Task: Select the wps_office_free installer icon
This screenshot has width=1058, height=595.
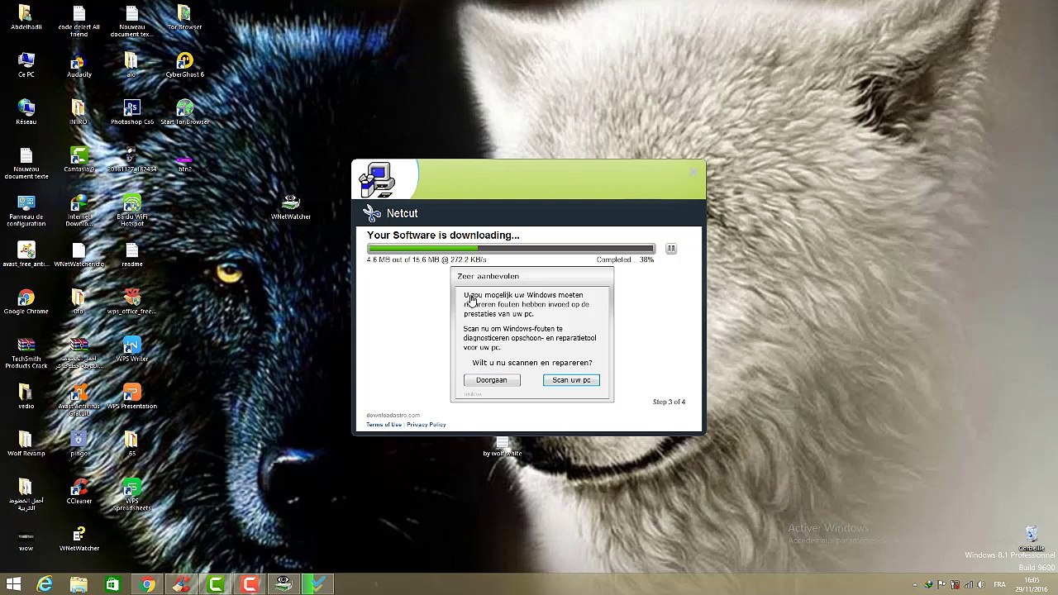Action: pyautogui.click(x=131, y=302)
